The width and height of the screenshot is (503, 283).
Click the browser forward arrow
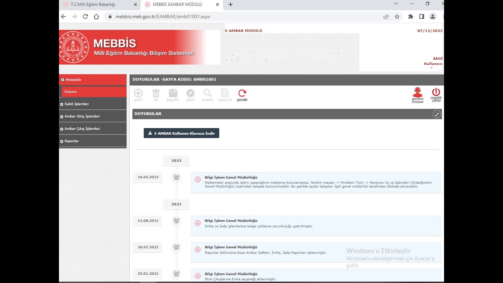74,17
